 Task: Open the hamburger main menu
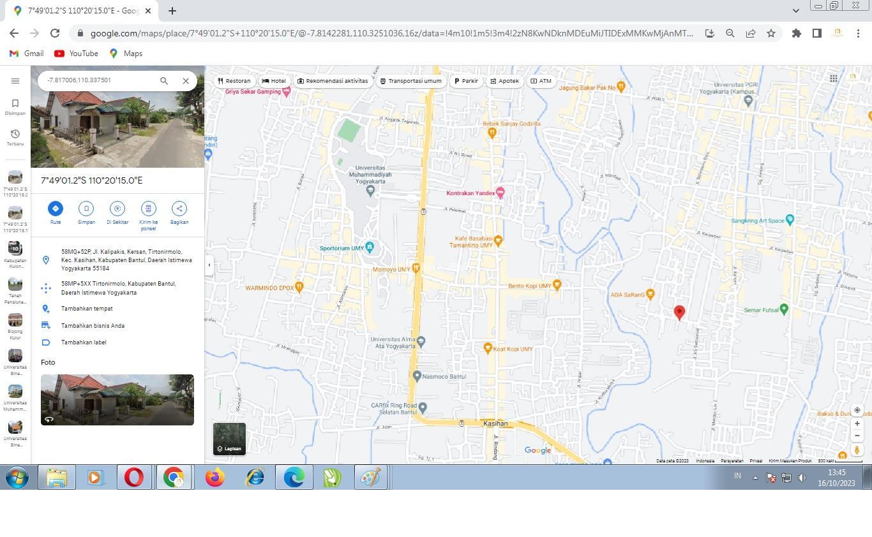[x=15, y=80]
